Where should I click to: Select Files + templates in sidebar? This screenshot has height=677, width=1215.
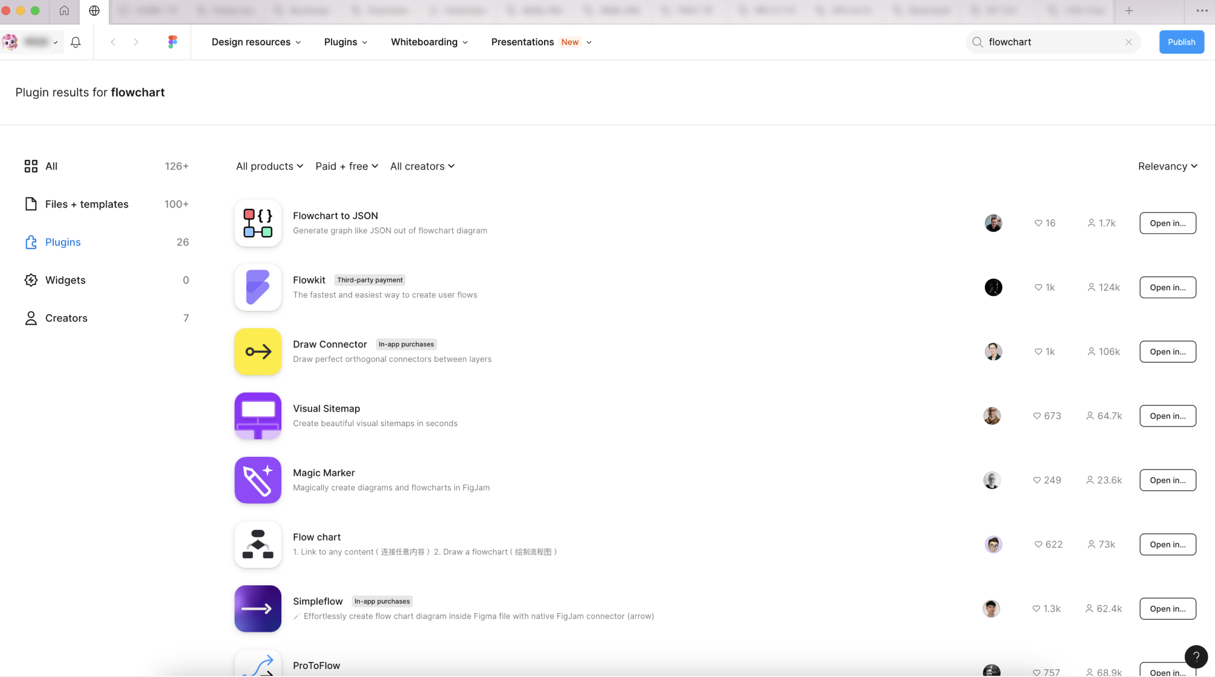click(x=86, y=205)
